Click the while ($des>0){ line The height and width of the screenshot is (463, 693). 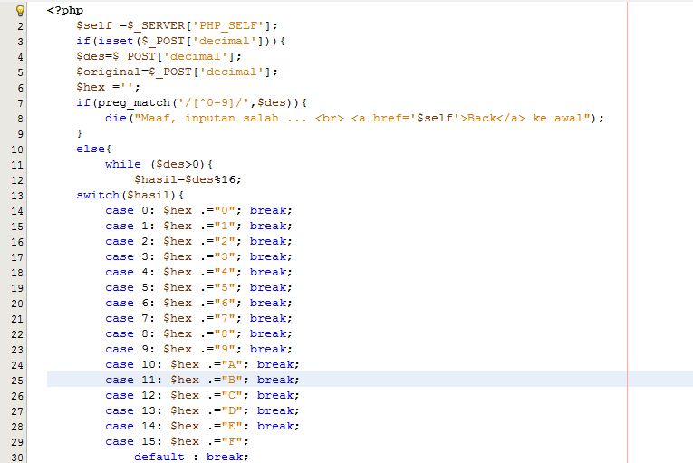(159, 164)
